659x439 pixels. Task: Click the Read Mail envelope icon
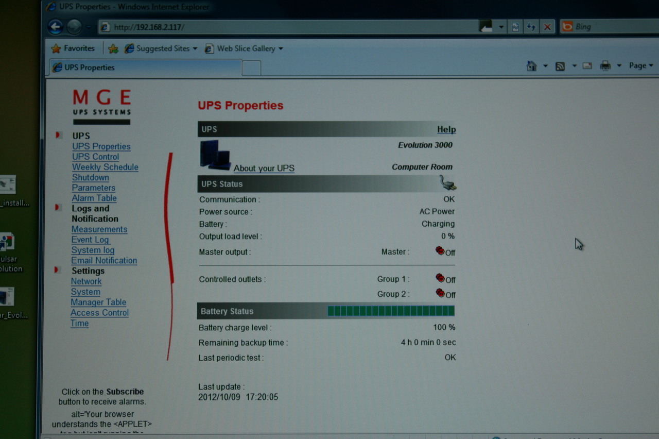587,66
